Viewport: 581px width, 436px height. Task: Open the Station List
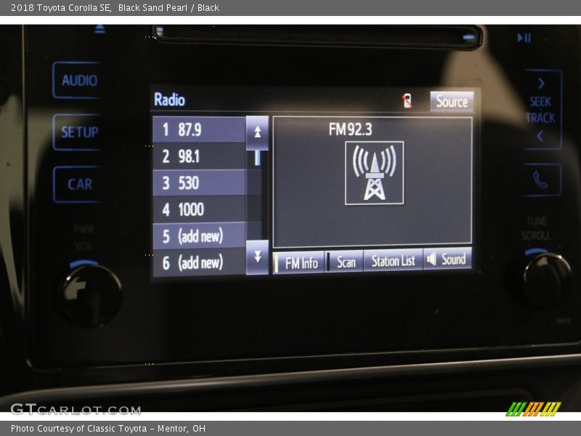(393, 261)
